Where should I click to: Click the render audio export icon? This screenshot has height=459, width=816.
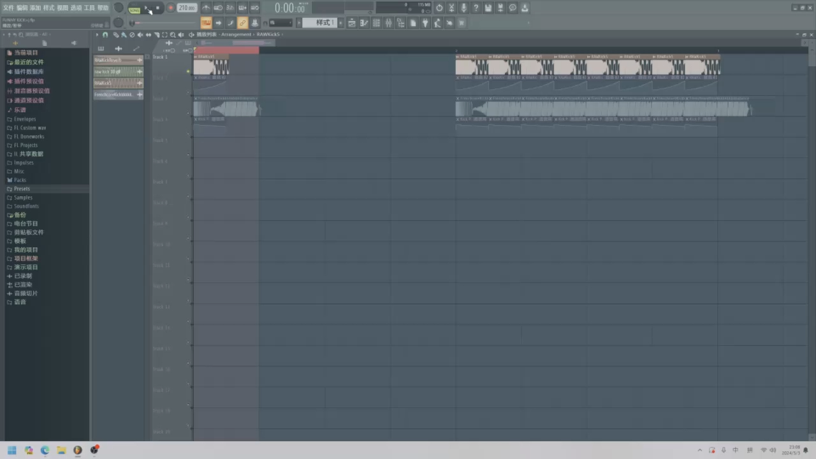[500, 8]
